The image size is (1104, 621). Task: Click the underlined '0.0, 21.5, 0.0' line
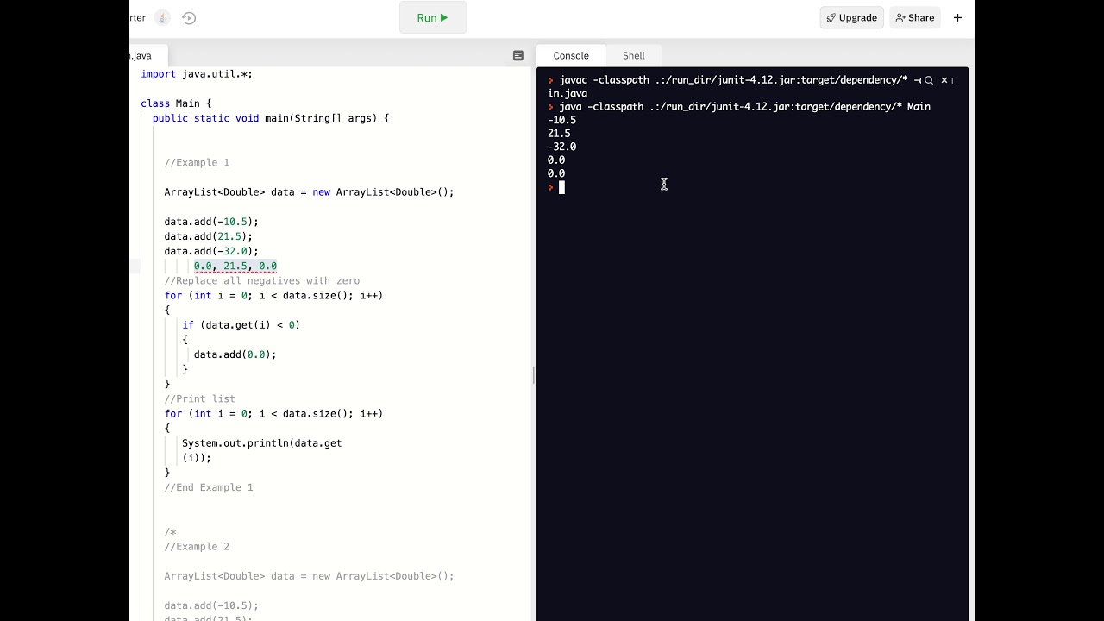[x=235, y=266]
